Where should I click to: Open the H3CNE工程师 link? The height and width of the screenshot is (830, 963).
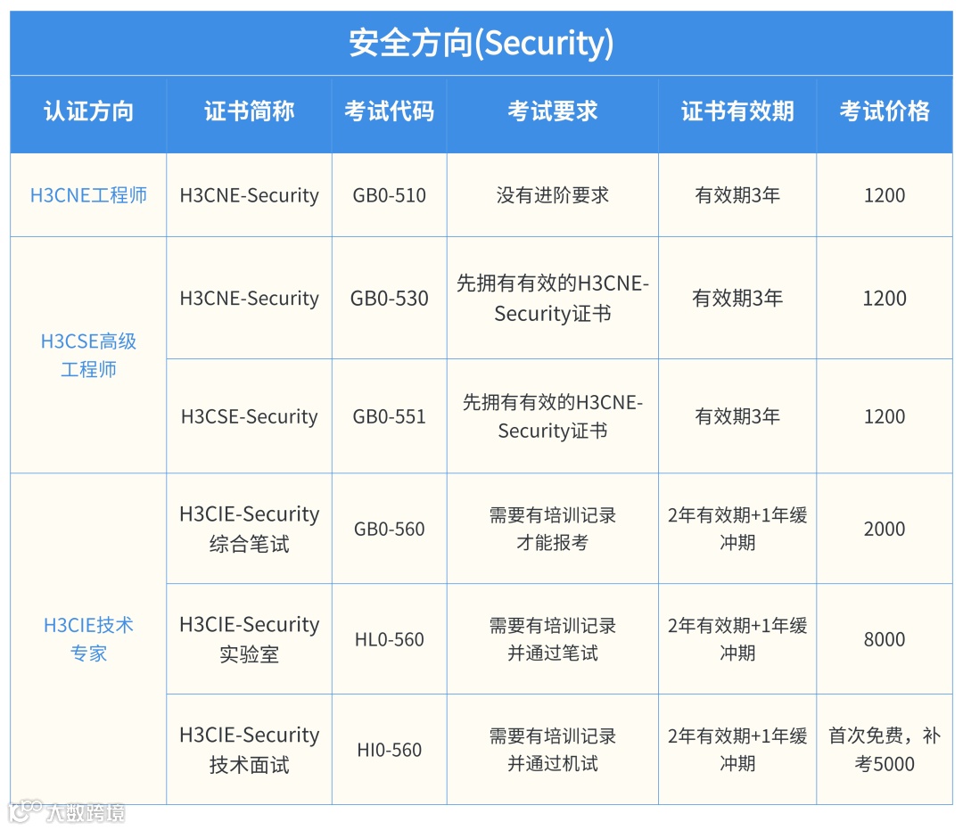tap(88, 195)
